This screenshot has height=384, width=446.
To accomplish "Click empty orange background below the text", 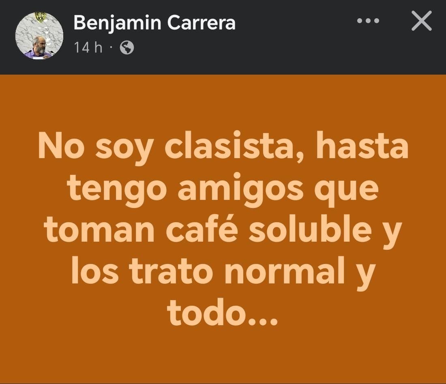I will pos(223,356).
